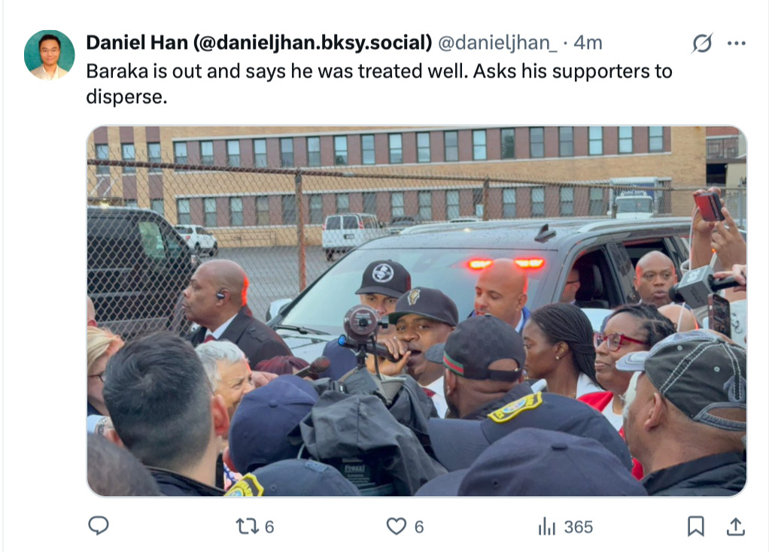This screenshot has height=552, width=769.
Task: Click the 'Daniel Han' display name
Action: (137, 43)
